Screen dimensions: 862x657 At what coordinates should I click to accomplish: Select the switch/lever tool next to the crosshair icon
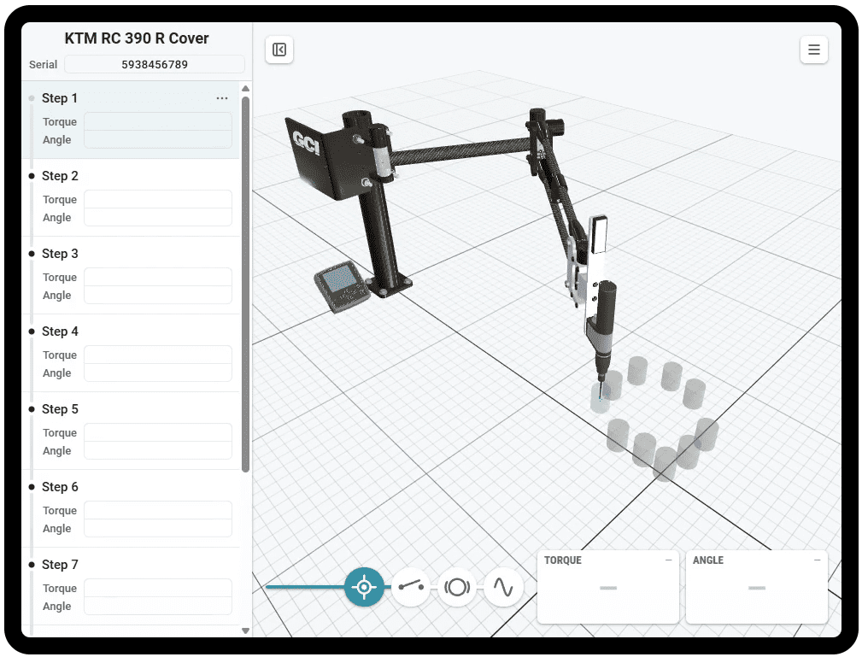411,587
